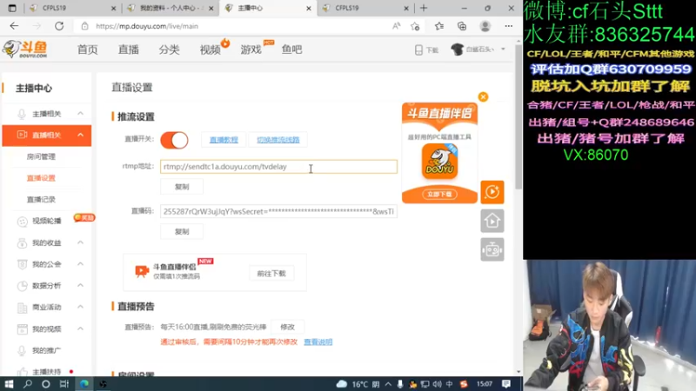Click the user avatar in the Douyu header
Screen dimensions: 696x391
pos(458,50)
